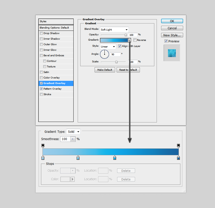Click the Opacity slider handle
The height and width of the screenshot is (208, 215).
pyautogui.click(x=126, y=35)
